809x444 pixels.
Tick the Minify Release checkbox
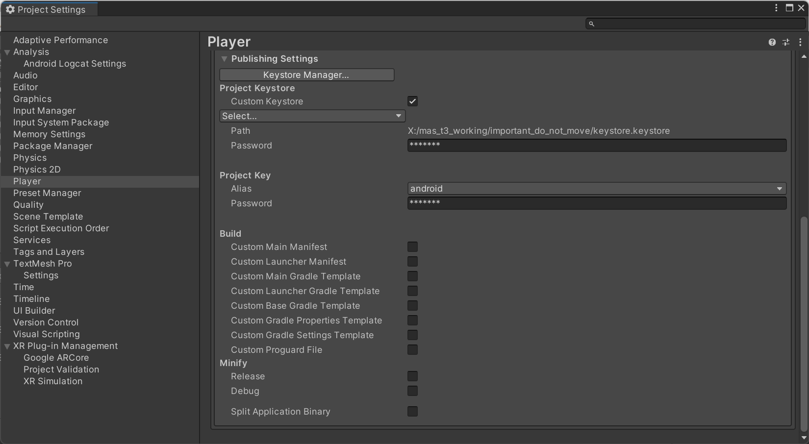tap(412, 376)
